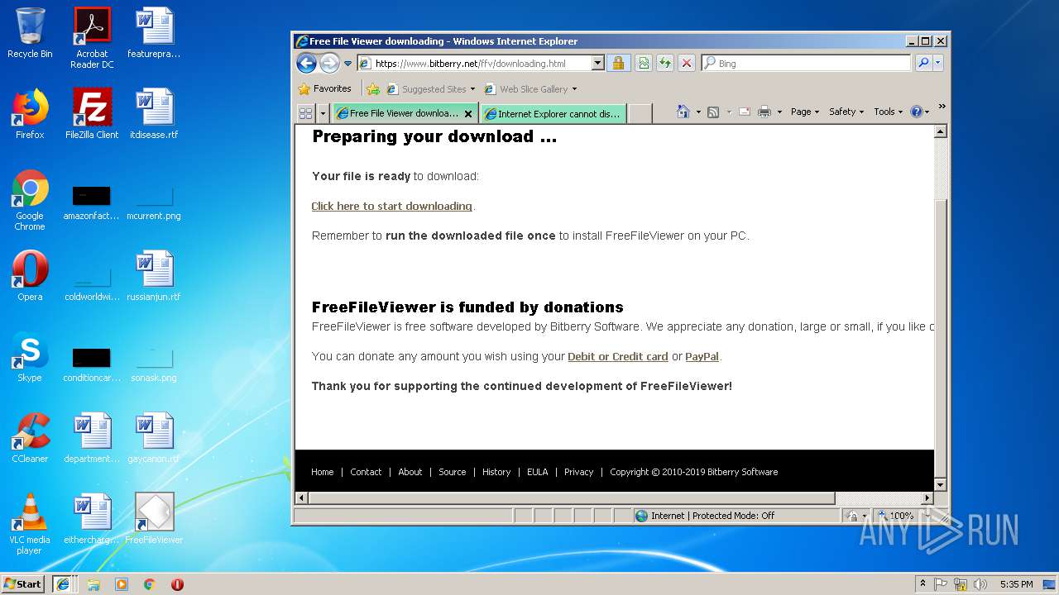Viewport: 1059px width, 595px height.
Task: Click the Read Mail icon
Action: (745, 112)
